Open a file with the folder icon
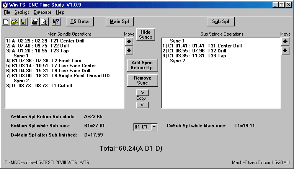This screenshot has width=294, height=169. pyautogui.click(x=14, y=22)
